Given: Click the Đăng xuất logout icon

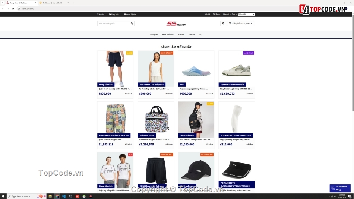Looking at the screenshot, I should 110,14.
